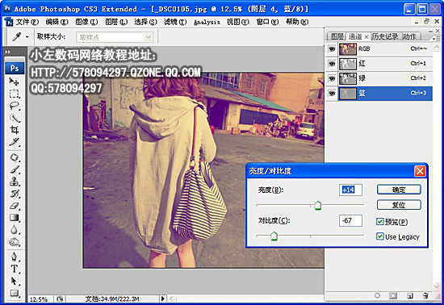The width and height of the screenshot is (444, 305).
Task: Open the tool preset picker arrow
Action: click(27, 37)
